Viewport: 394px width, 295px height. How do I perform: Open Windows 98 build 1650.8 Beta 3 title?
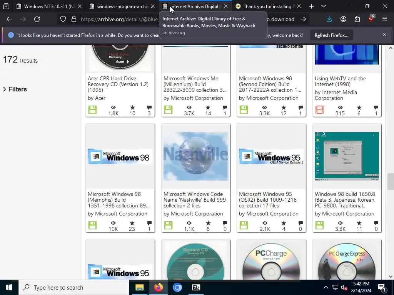coord(345,200)
